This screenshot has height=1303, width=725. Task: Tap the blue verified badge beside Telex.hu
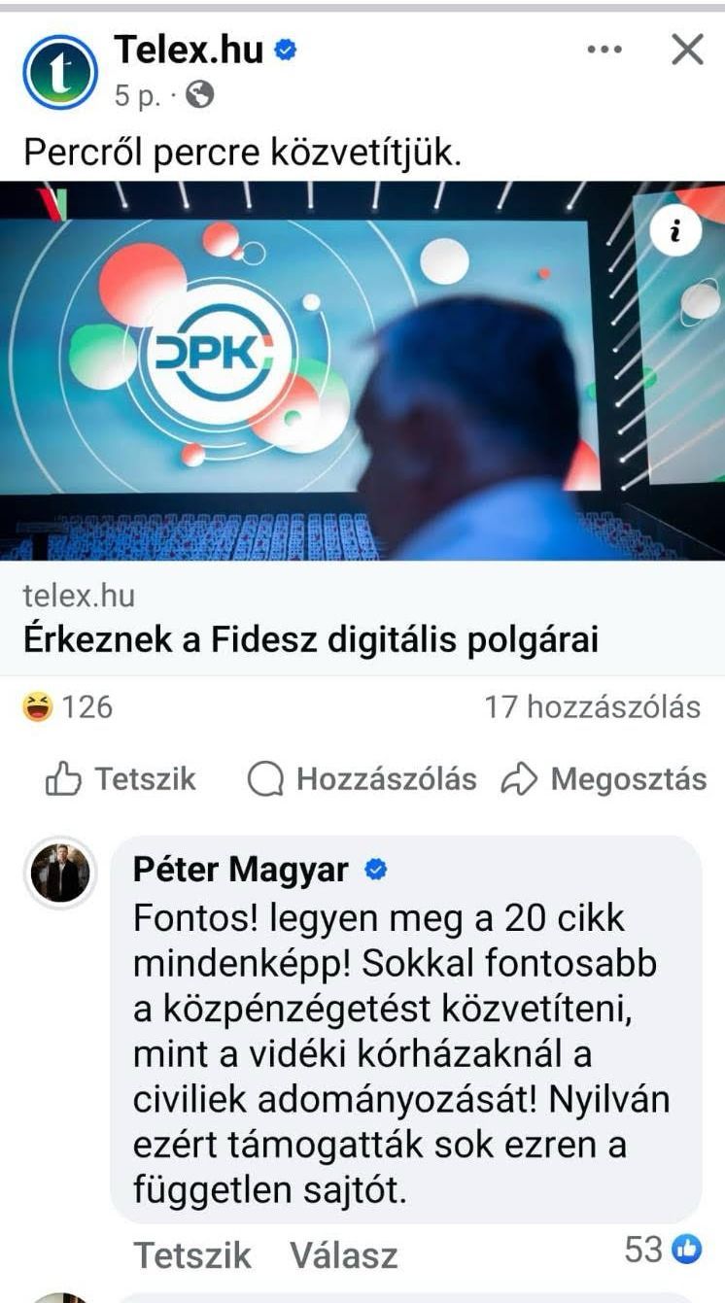285,50
